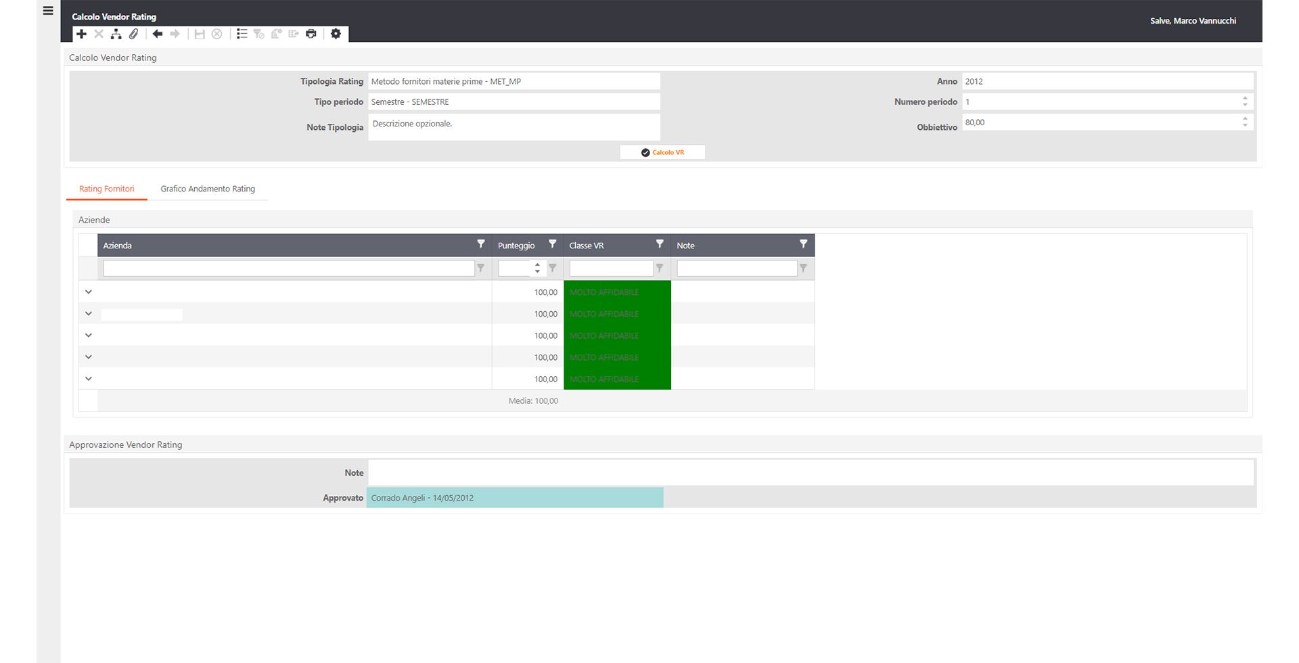
Task: Open the hierarchy tree icon
Action: (x=116, y=34)
